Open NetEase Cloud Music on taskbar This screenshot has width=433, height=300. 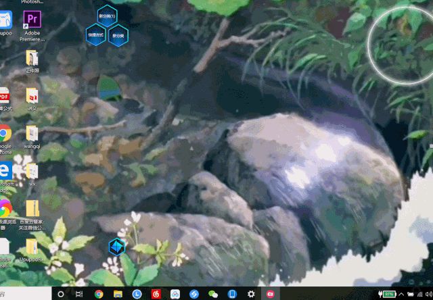156,294
